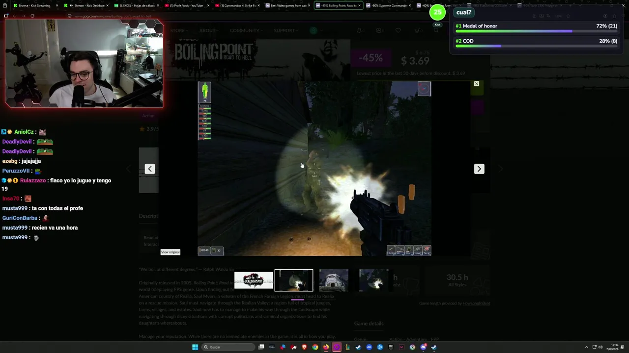Open the Battle.net taskbar icon

click(380, 347)
